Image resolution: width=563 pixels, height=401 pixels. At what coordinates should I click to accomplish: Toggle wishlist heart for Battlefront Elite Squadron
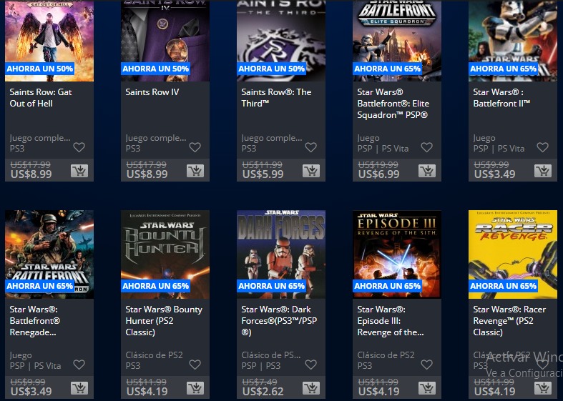pyautogui.click(x=427, y=147)
